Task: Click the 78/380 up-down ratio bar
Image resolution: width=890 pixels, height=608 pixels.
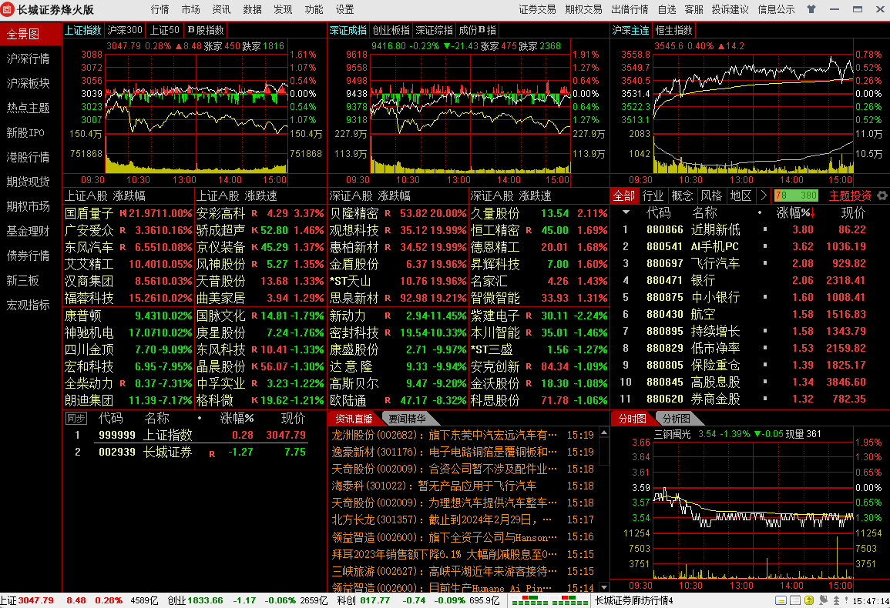Action: tap(796, 195)
